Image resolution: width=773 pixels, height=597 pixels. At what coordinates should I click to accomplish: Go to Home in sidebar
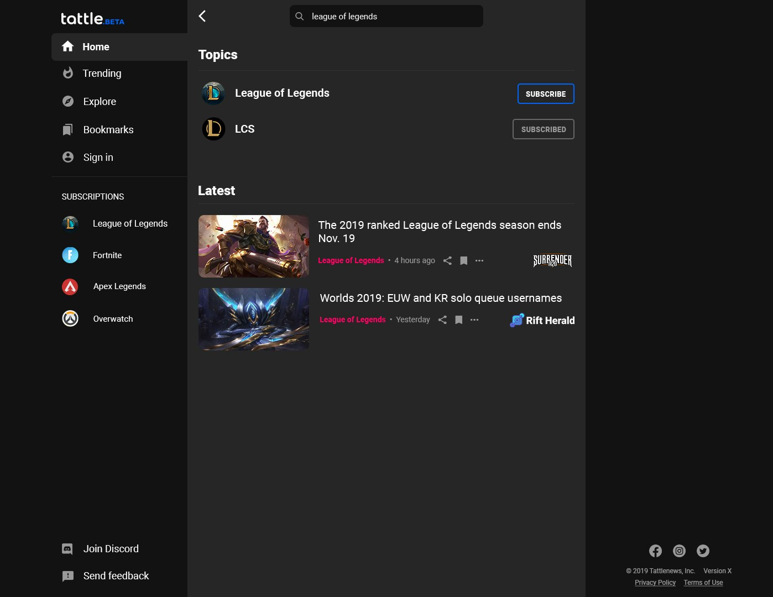coord(119,47)
